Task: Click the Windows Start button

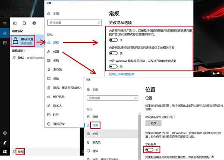Action: click(5, 152)
